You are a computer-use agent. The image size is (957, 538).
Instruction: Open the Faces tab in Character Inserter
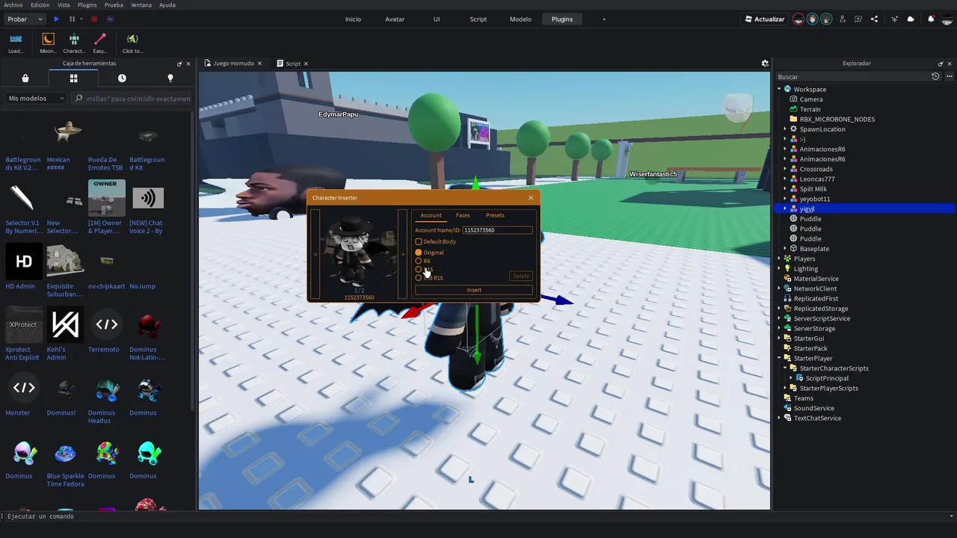[463, 215]
